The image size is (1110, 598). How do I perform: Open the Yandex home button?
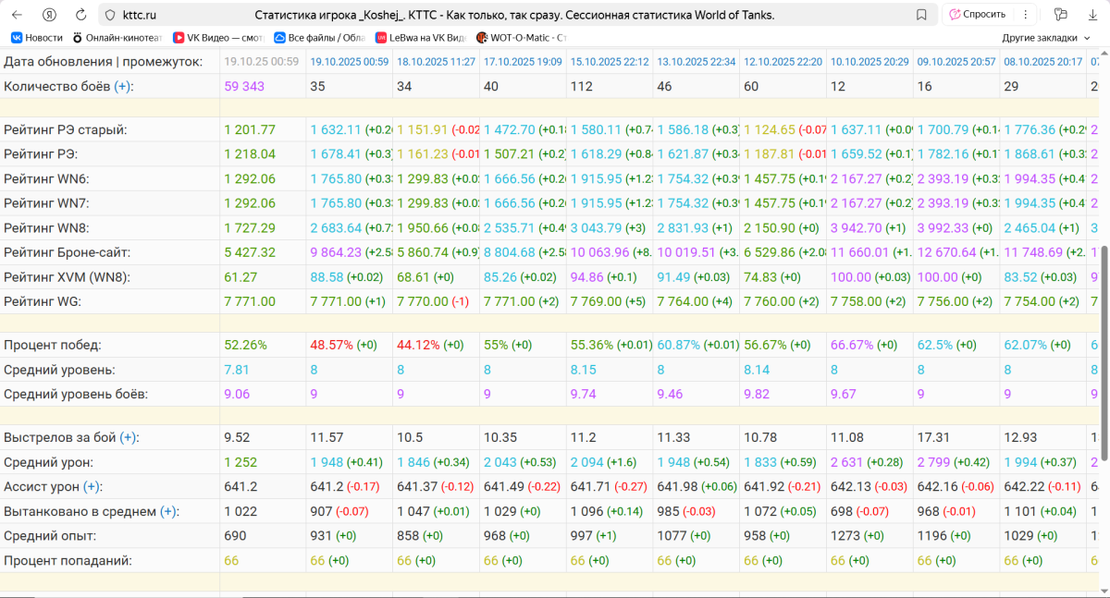pyautogui.click(x=50, y=15)
